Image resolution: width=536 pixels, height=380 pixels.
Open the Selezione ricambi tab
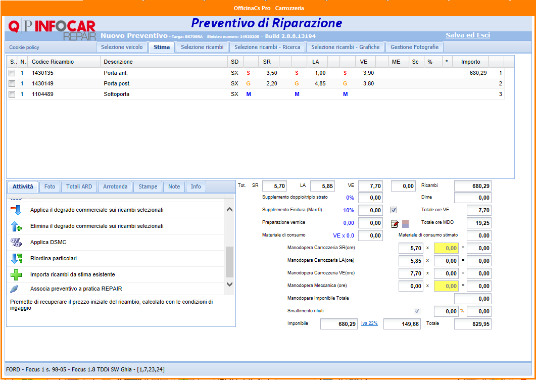click(x=202, y=47)
